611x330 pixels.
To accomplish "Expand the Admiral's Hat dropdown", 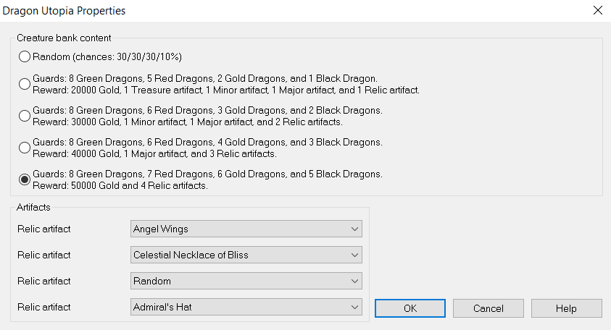I will tap(246, 307).
